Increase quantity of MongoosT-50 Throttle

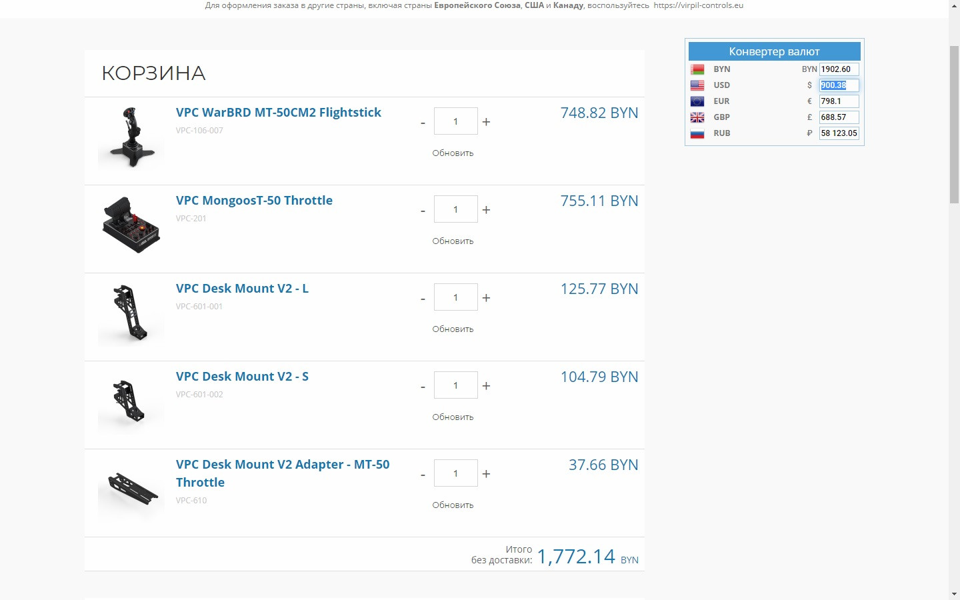click(x=486, y=210)
